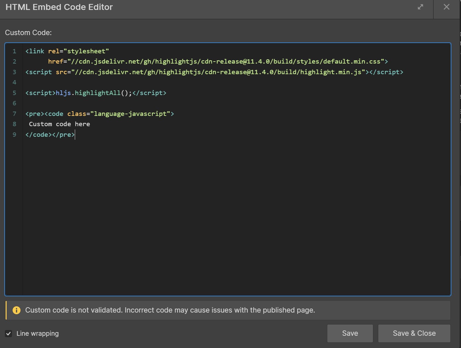This screenshot has height=348, width=461.
Task: Click line number 4 in gutter
Action: pos(14,82)
